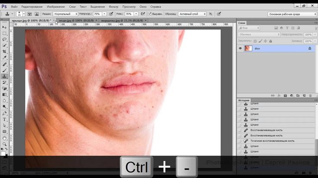This screenshot has height=178, width=318.
Task: Toggle lock all in Layers panel
Action: (270, 41)
